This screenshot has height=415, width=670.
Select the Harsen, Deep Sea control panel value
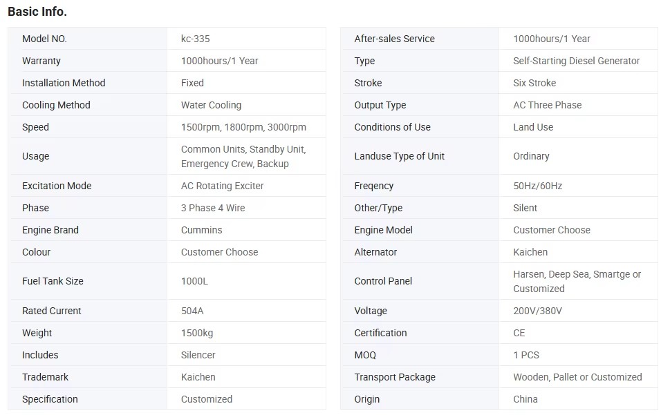coord(577,282)
